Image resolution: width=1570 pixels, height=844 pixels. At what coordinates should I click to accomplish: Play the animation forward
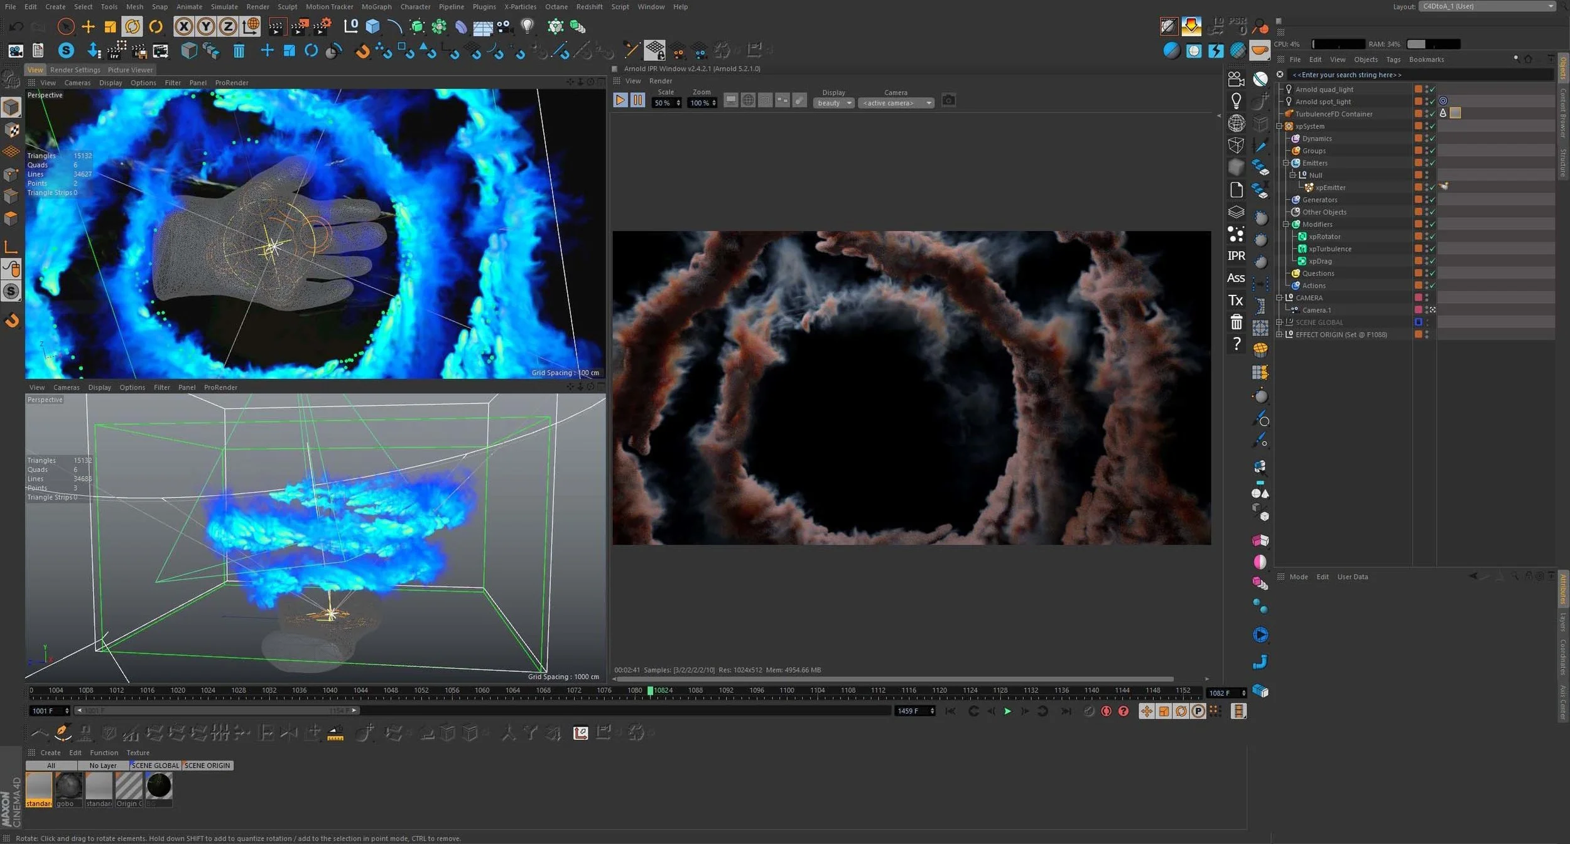(1007, 711)
